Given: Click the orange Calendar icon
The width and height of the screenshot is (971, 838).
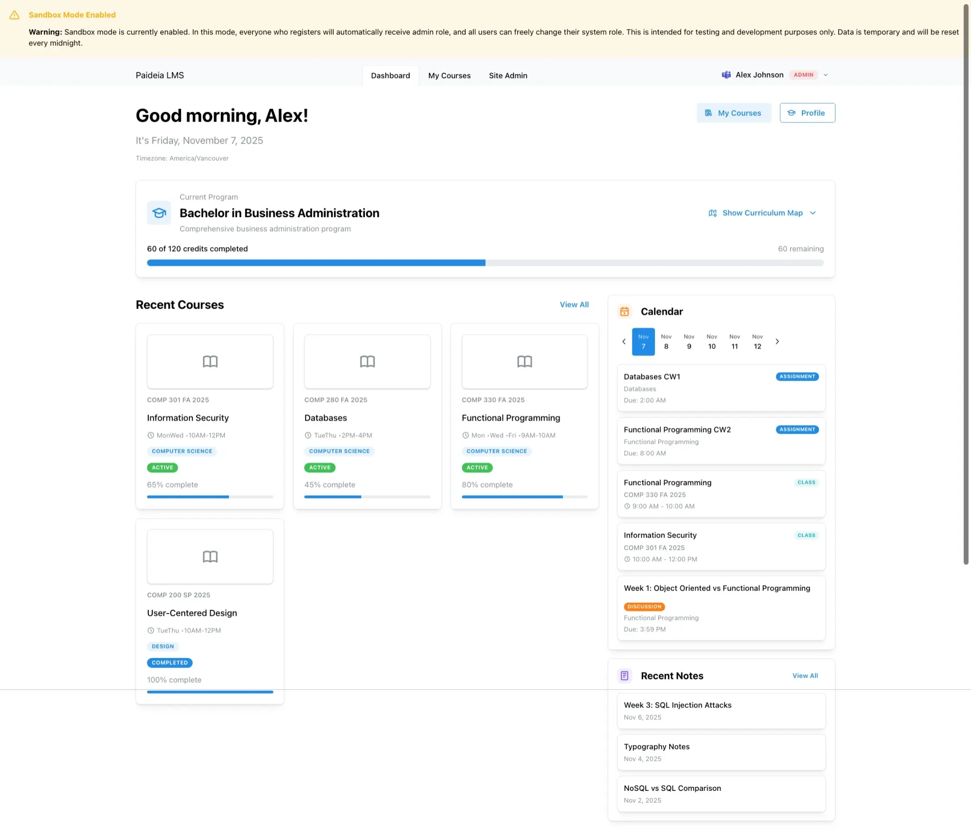Looking at the screenshot, I should point(624,311).
